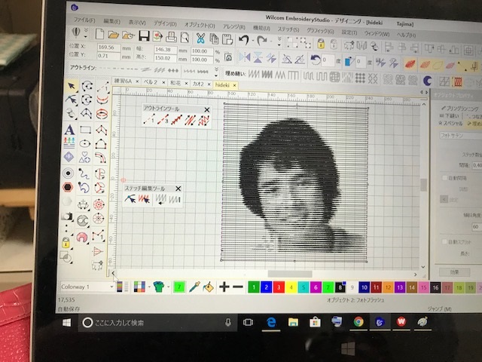Toggle the 自動間隔 checkbox
Image resolution: width=482 pixels, height=362 pixels.
point(444,178)
